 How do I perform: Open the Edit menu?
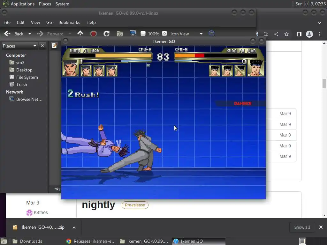click(21, 22)
